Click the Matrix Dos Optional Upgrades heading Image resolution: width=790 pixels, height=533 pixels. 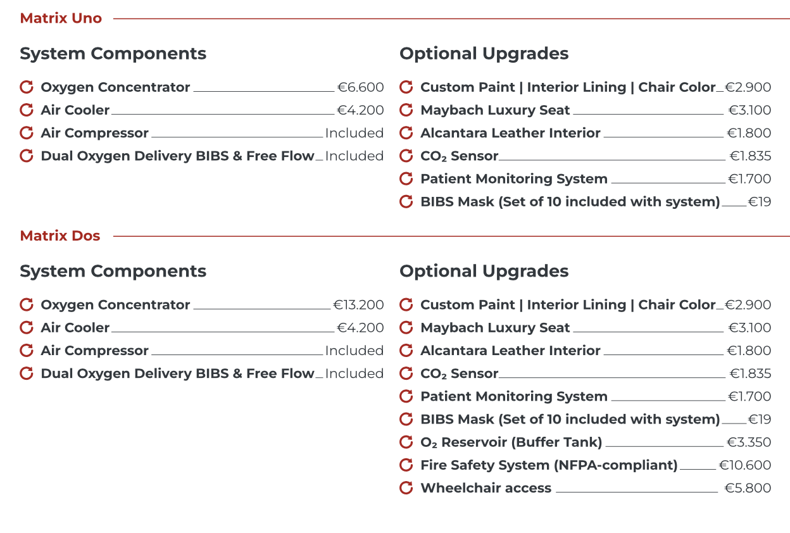[484, 271]
